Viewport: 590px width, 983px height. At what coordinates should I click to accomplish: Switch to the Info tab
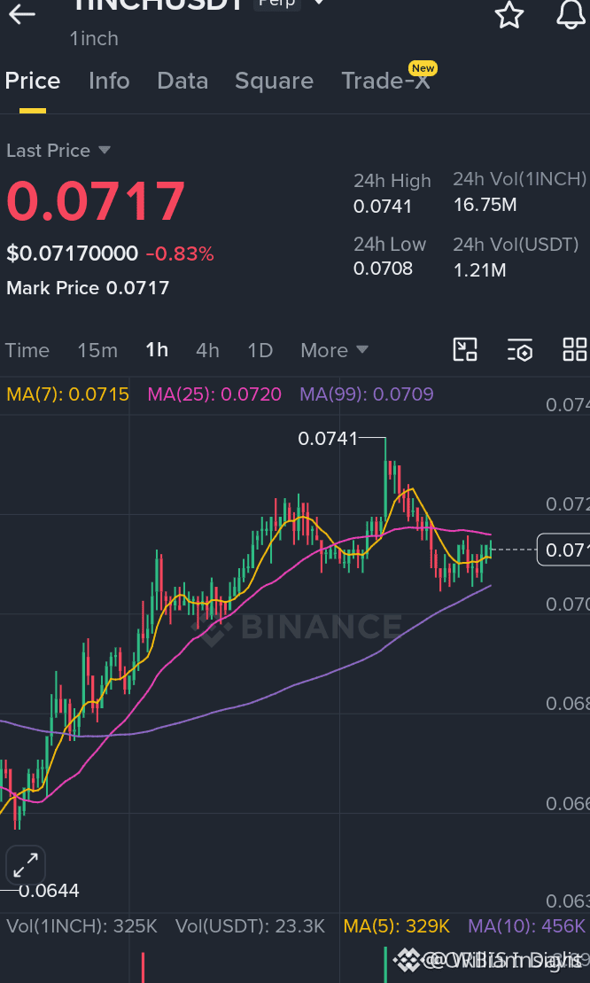(109, 81)
